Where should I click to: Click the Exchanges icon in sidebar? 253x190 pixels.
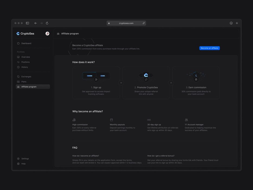[18, 77]
